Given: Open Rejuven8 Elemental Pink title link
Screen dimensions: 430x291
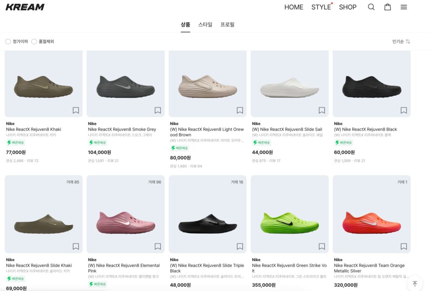Looking at the screenshot, I should pos(124,268).
